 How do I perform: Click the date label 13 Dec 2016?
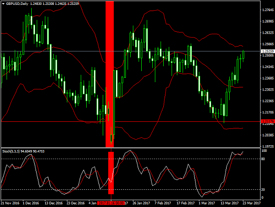[54, 203]
